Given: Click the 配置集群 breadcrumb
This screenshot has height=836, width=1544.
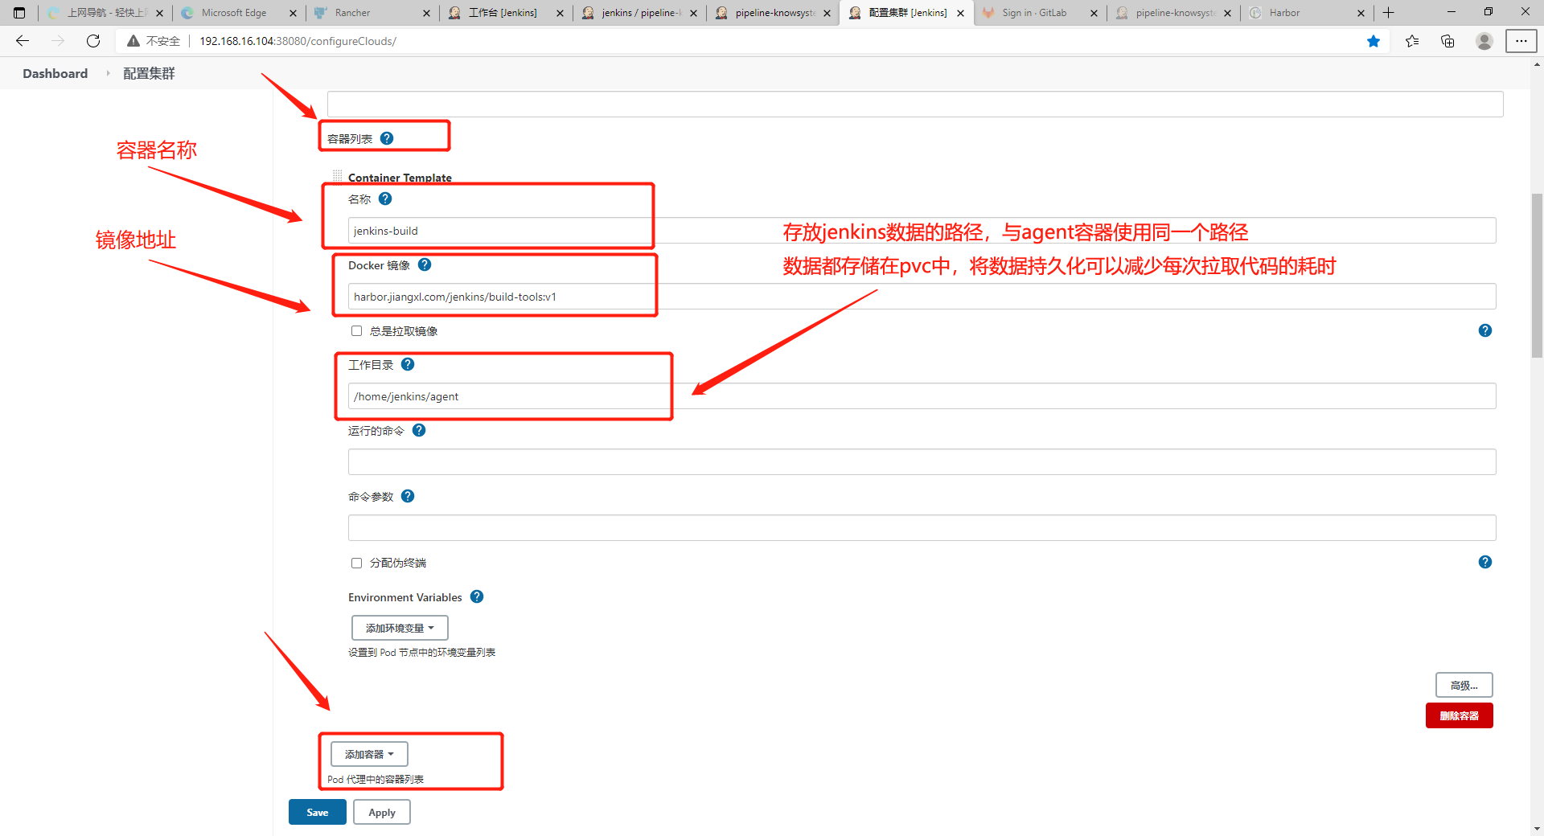Looking at the screenshot, I should [x=149, y=73].
